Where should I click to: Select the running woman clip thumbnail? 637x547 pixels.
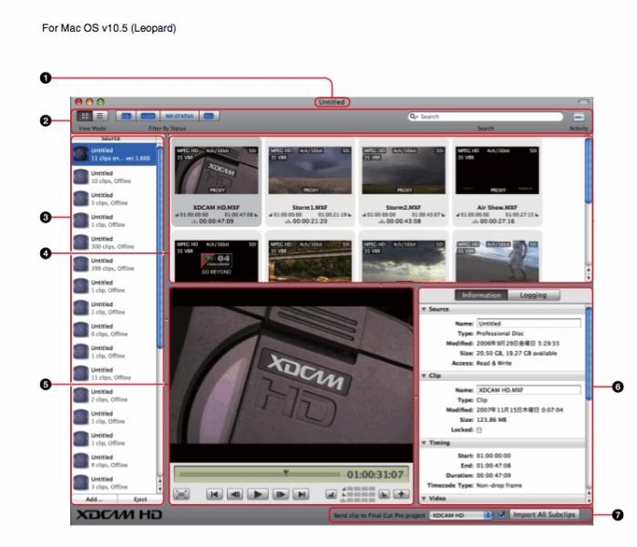coord(498,261)
